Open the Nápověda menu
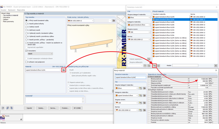Viewport: 219px width, 129px height. click(x=21, y=10)
